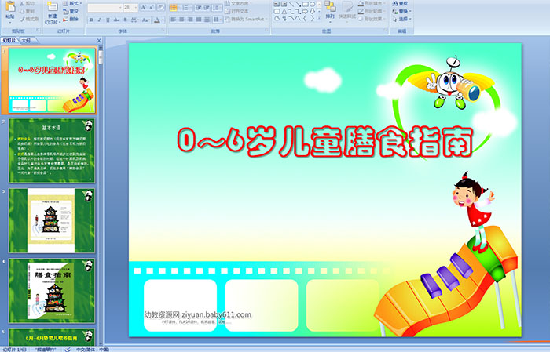550x352 pixels.
Task: Open the Replace (替换) dropdown
Action: (x=402, y=11)
